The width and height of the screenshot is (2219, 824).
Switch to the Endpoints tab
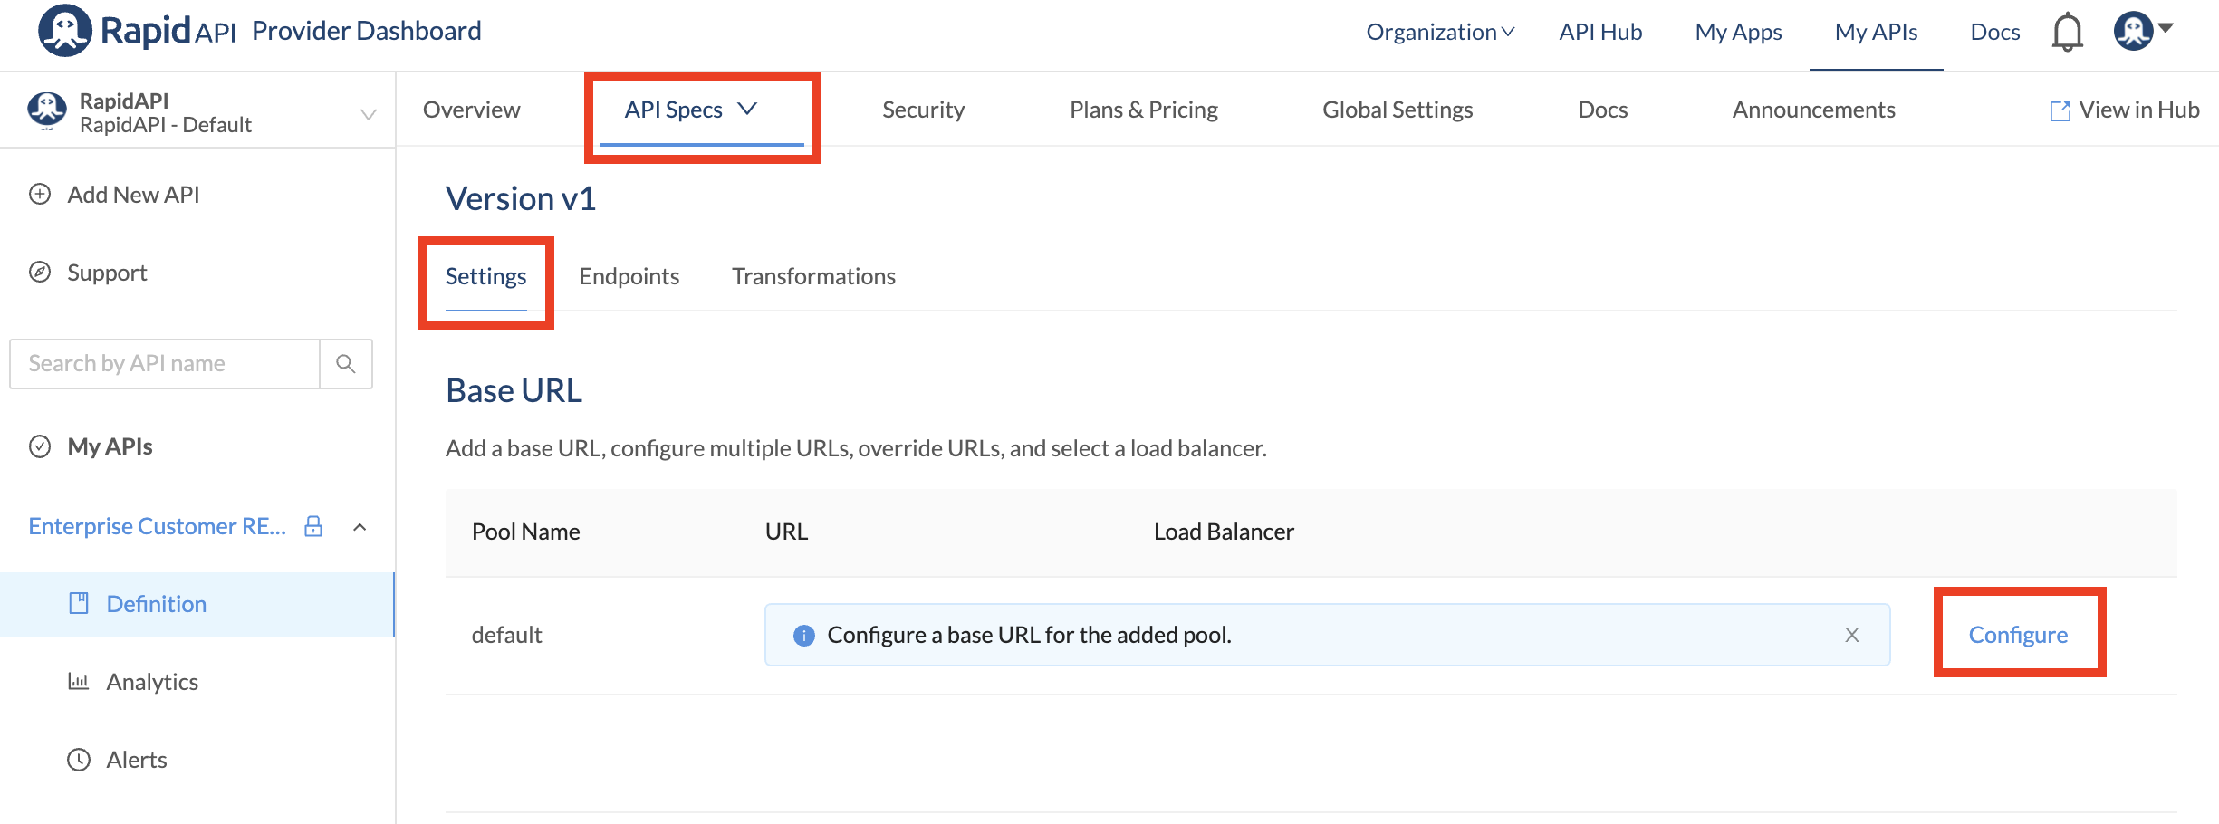coord(629,276)
